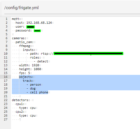Click line number 27 in the gutter
140x129 pixels.
(x=6, y=119)
